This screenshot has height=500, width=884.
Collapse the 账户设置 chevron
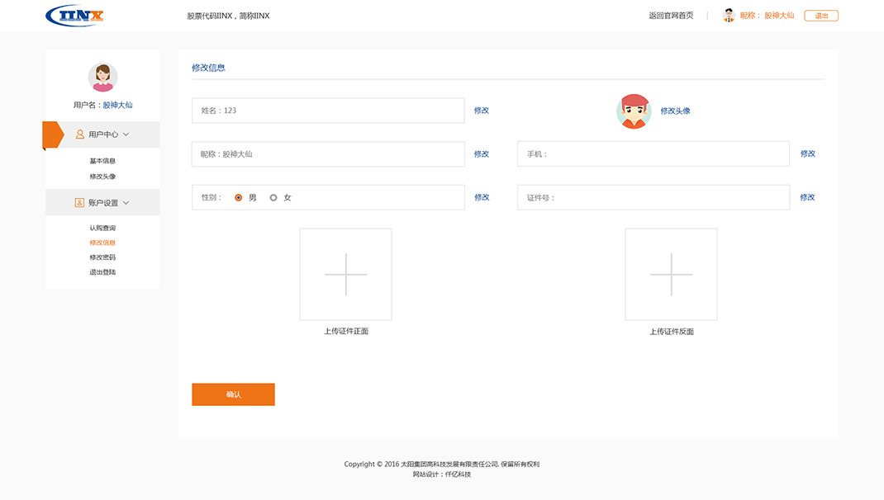[126, 203]
